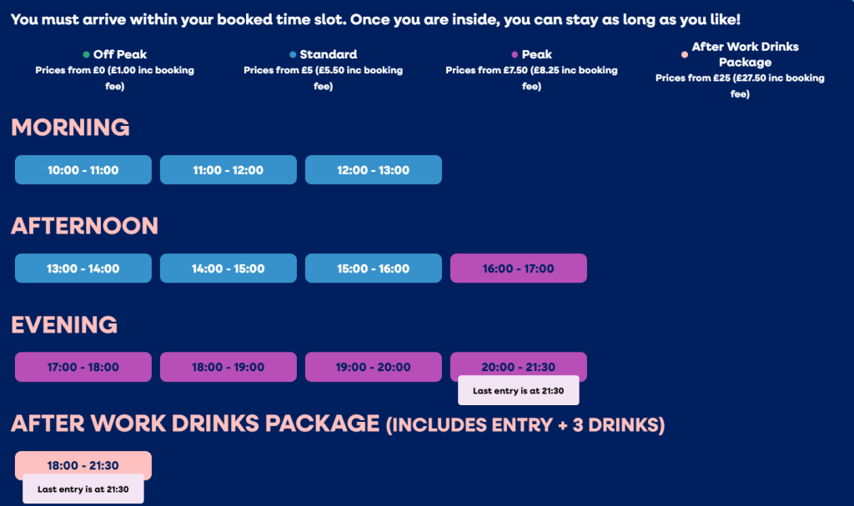The height and width of the screenshot is (506, 854).
Task: Click the pink After Work Drinks dot
Action: tap(685, 55)
